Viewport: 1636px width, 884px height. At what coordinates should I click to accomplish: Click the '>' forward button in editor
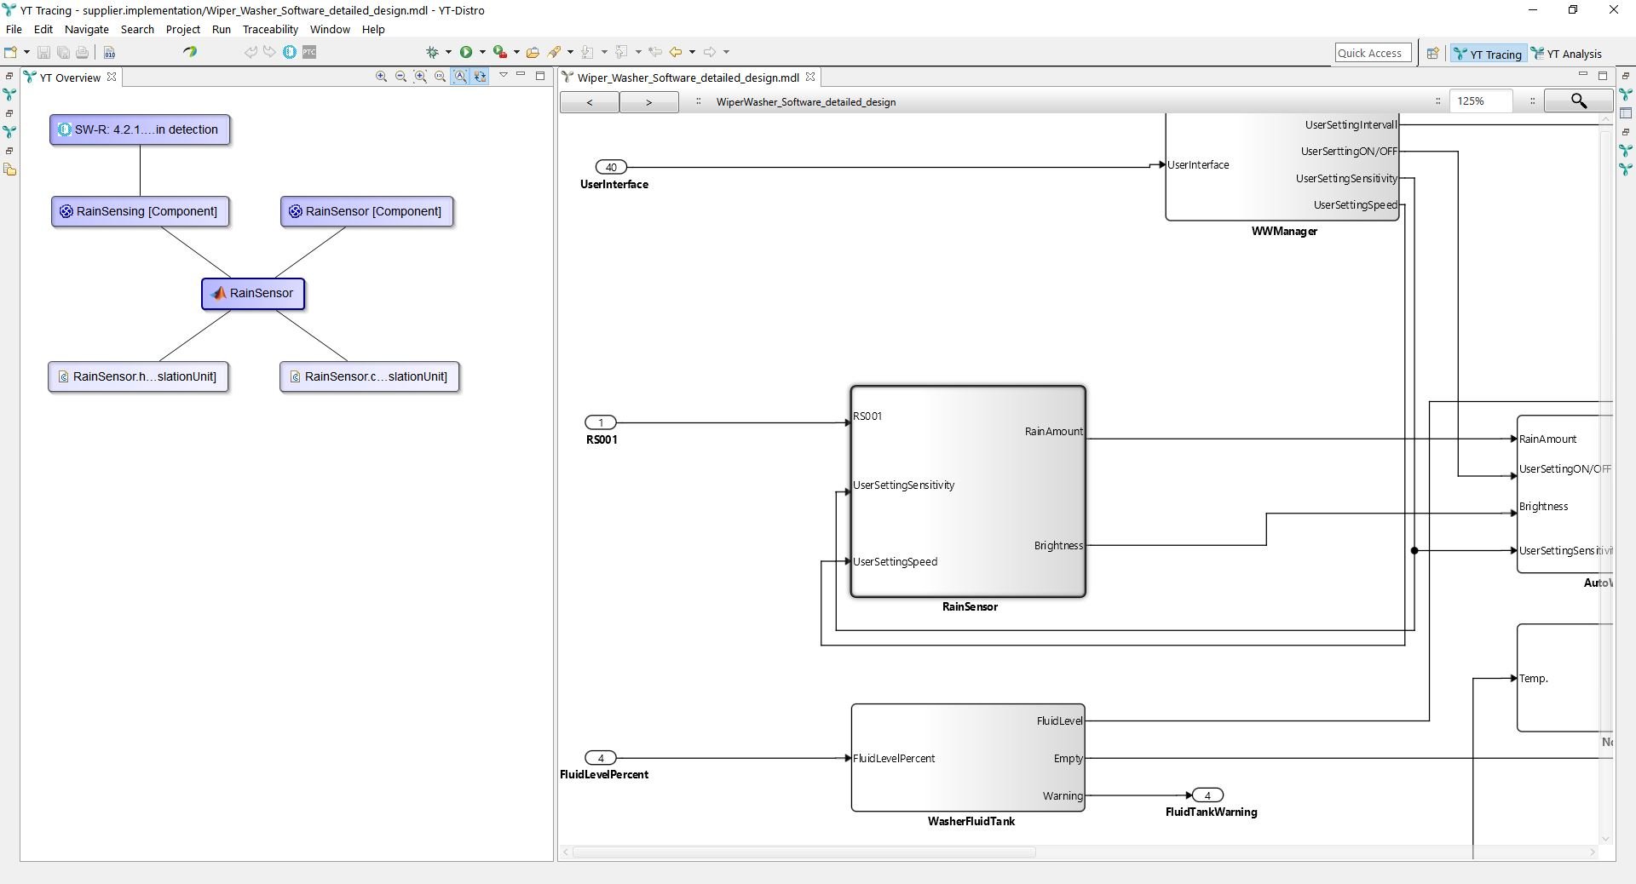click(x=649, y=102)
